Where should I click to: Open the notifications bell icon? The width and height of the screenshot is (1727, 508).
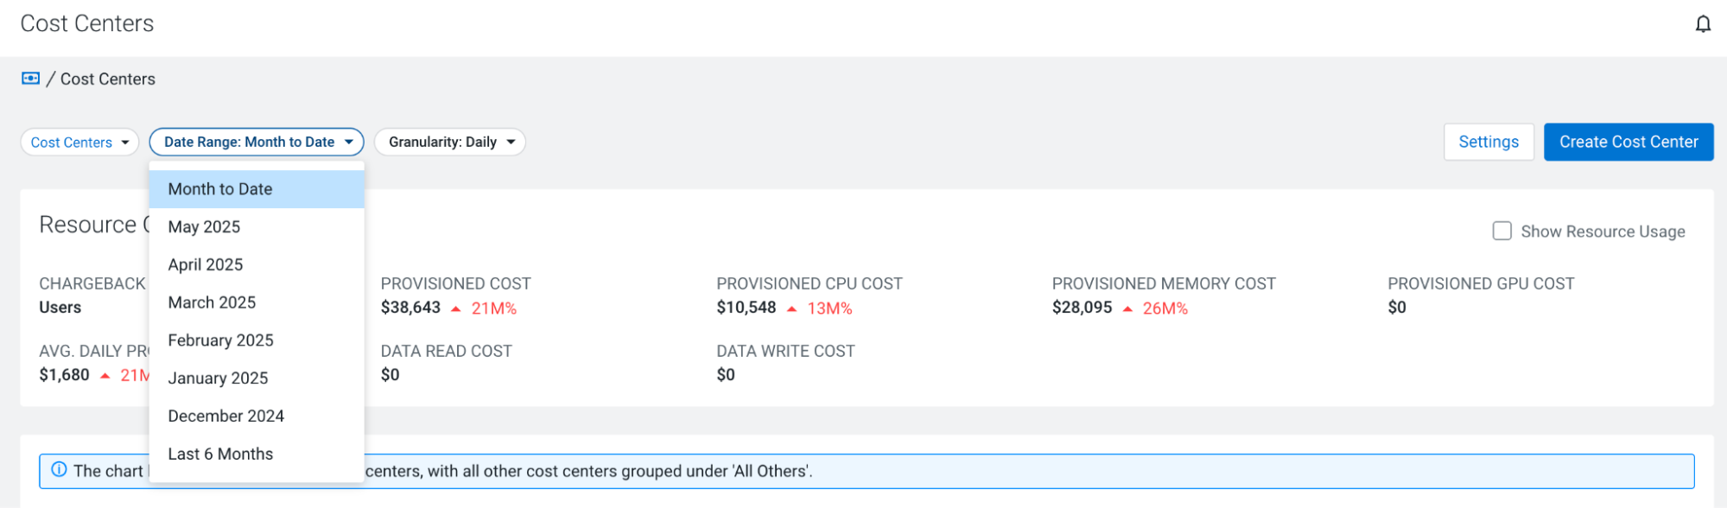(1703, 24)
